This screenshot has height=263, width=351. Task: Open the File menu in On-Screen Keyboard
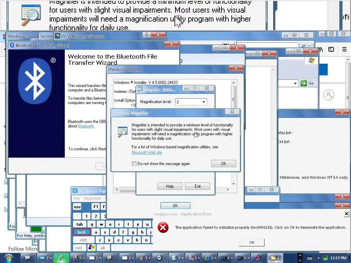click(77, 198)
